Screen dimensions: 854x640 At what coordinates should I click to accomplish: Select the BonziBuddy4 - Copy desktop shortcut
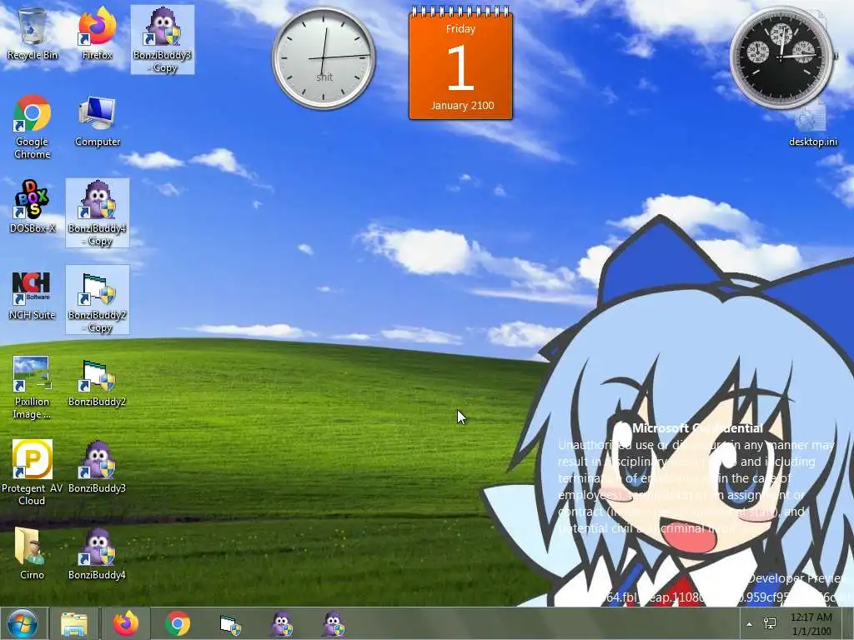click(x=98, y=212)
